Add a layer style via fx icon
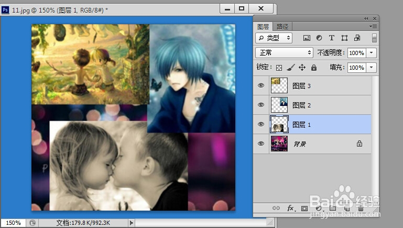403x228 pixels. click(x=291, y=208)
